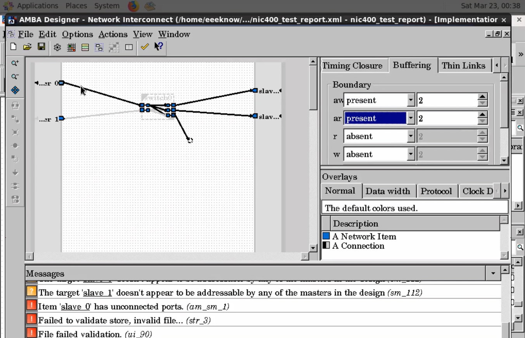Click the window system menu icon left of File

pyautogui.click(x=11, y=34)
